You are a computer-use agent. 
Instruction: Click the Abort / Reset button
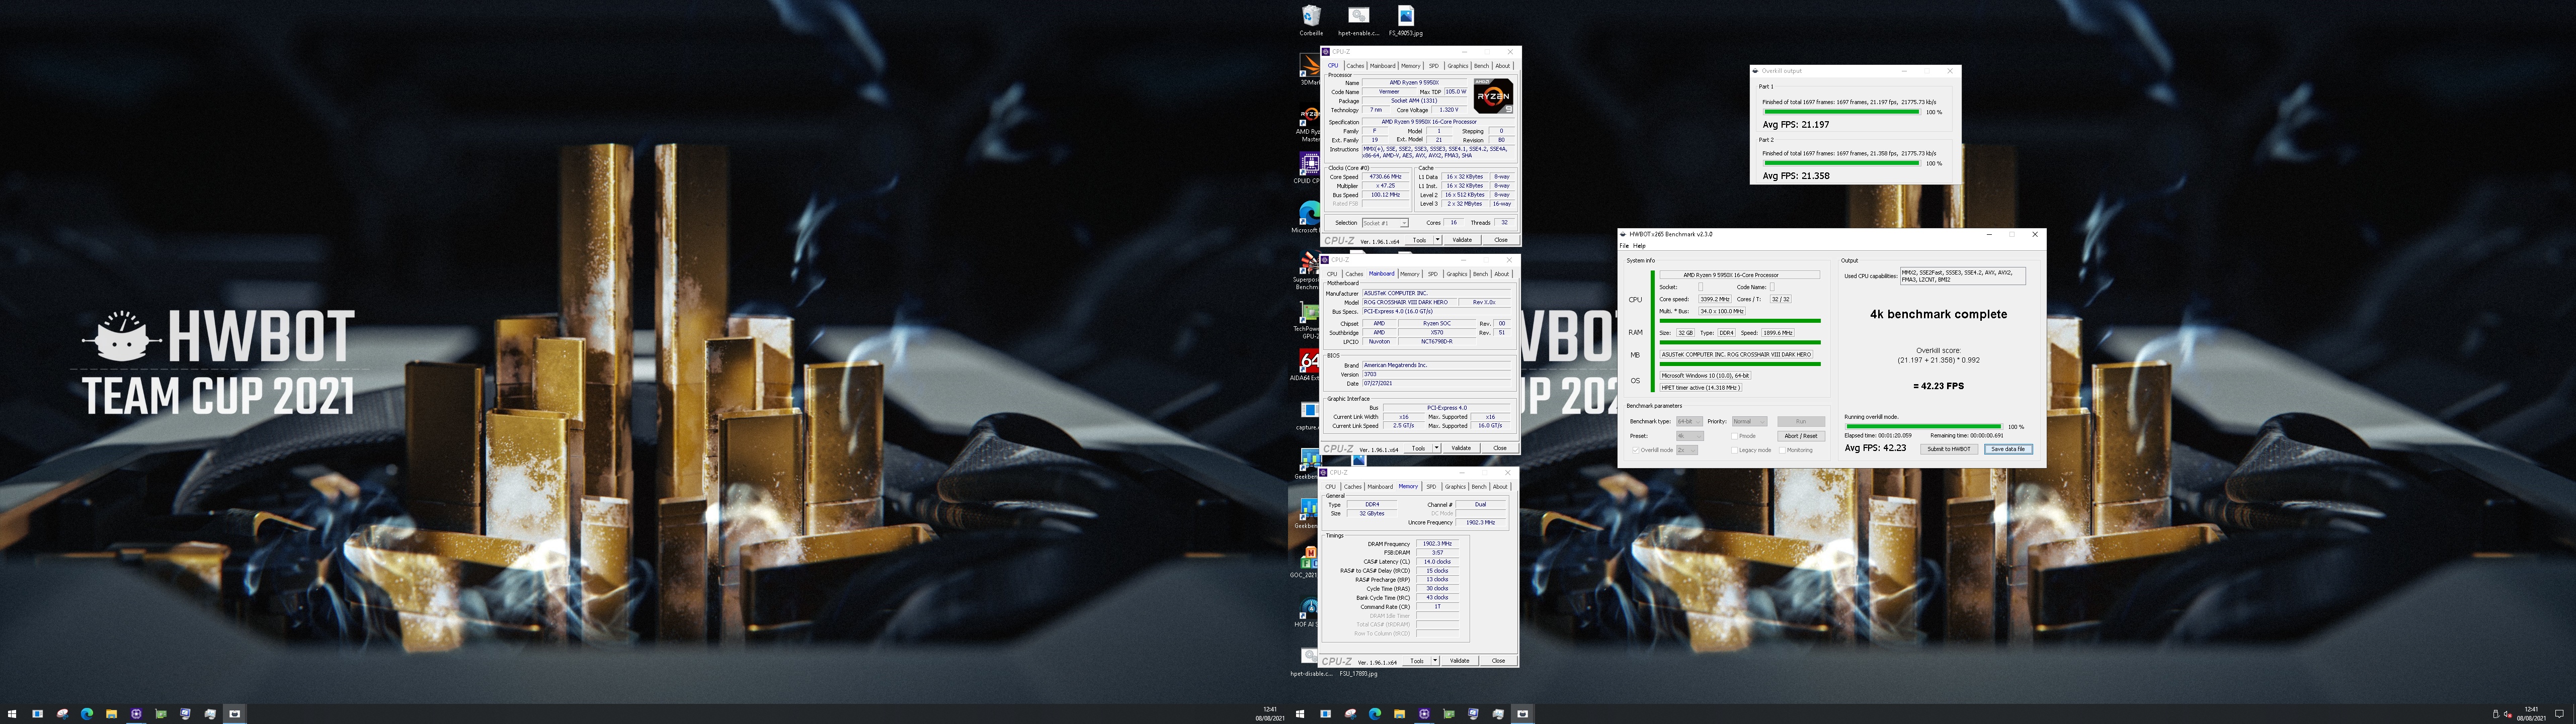pos(1801,436)
